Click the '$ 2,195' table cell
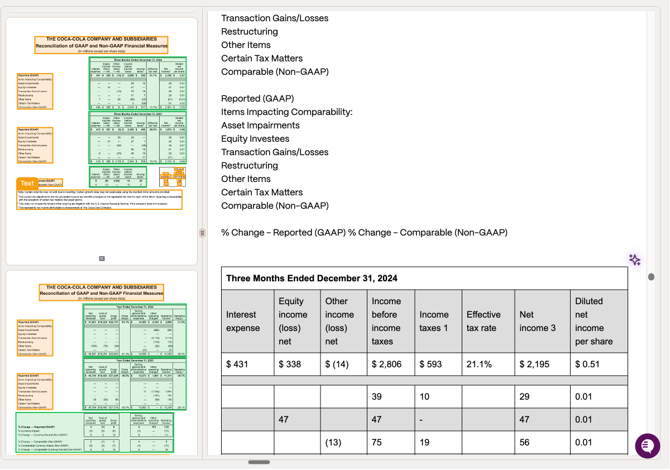The image size is (670, 470). (542, 364)
